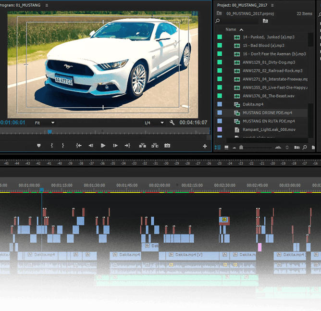The height and width of the screenshot is (311, 321).
Task: Click violet label swatch of Rampant_LightLeak row
Action: click(x=220, y=129)
